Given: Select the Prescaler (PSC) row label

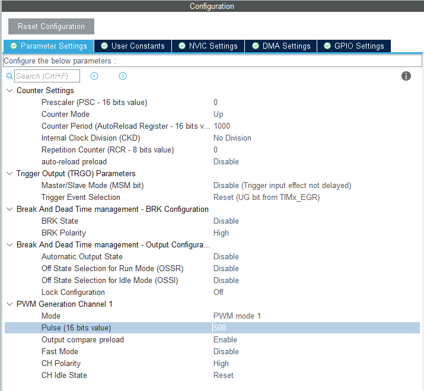Looking at the screenshot, I should pos(94,102).
